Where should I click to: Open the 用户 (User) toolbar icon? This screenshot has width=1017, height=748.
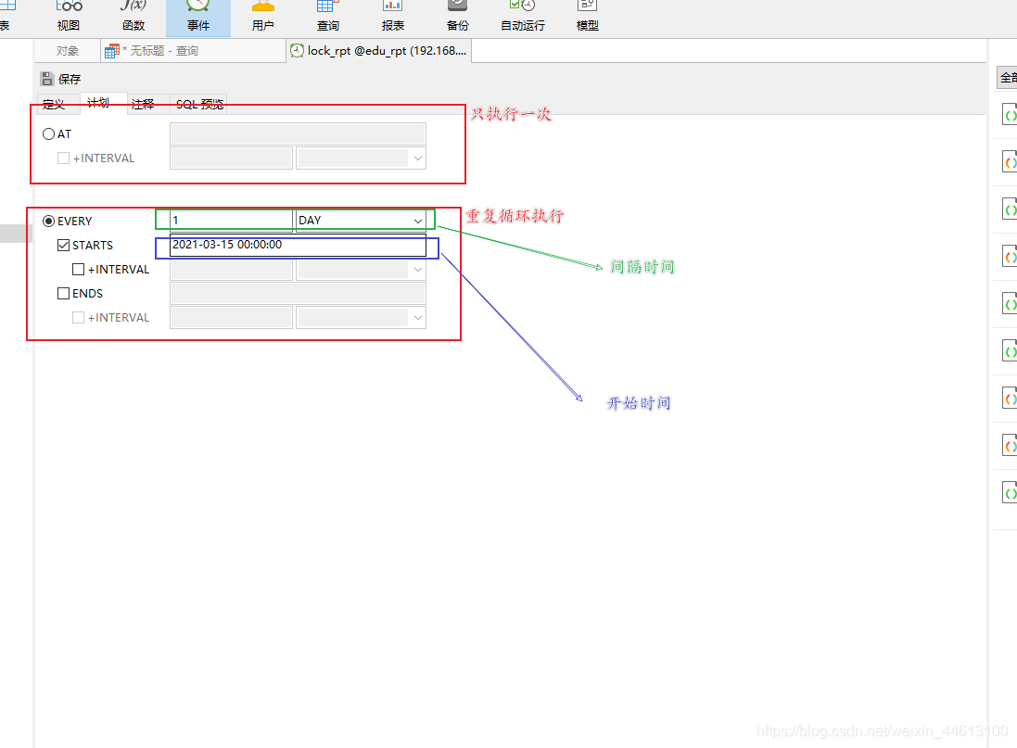tap(262, 16)
